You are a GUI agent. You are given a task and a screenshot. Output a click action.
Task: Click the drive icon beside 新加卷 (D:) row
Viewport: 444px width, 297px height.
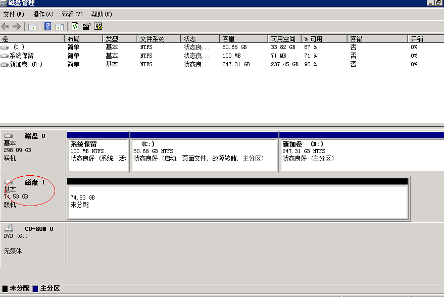(x=5, y=65)
